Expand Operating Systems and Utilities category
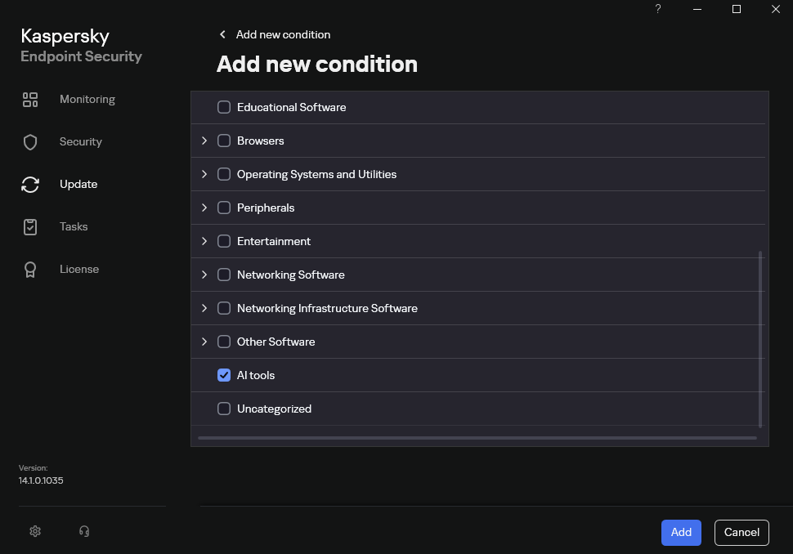 [x=204, y=174]
